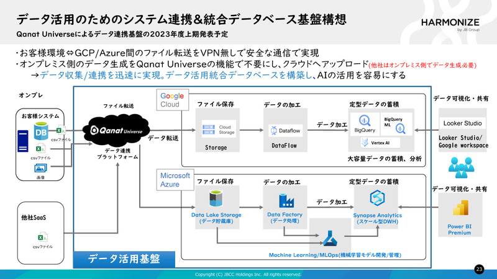The width and height of the screenshot is (497, 279).
Task: Click the データ転送 label
Action: coord(163,138)
